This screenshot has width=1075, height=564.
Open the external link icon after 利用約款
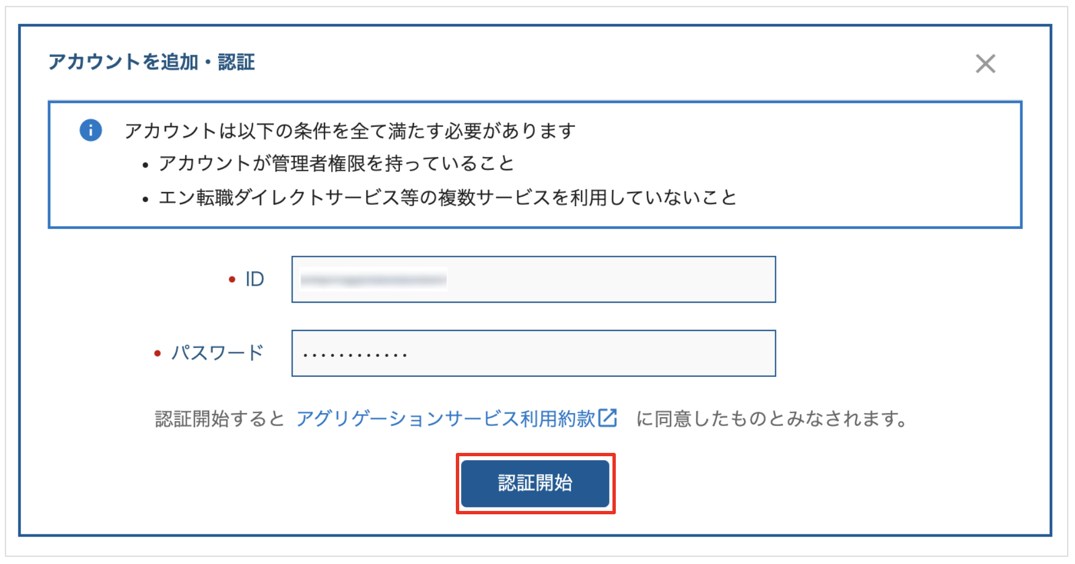click(607, 418)
